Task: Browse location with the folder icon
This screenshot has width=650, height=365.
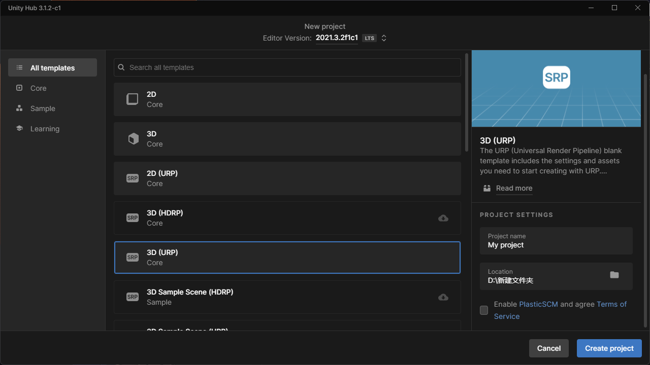Action: pos(614,275)
